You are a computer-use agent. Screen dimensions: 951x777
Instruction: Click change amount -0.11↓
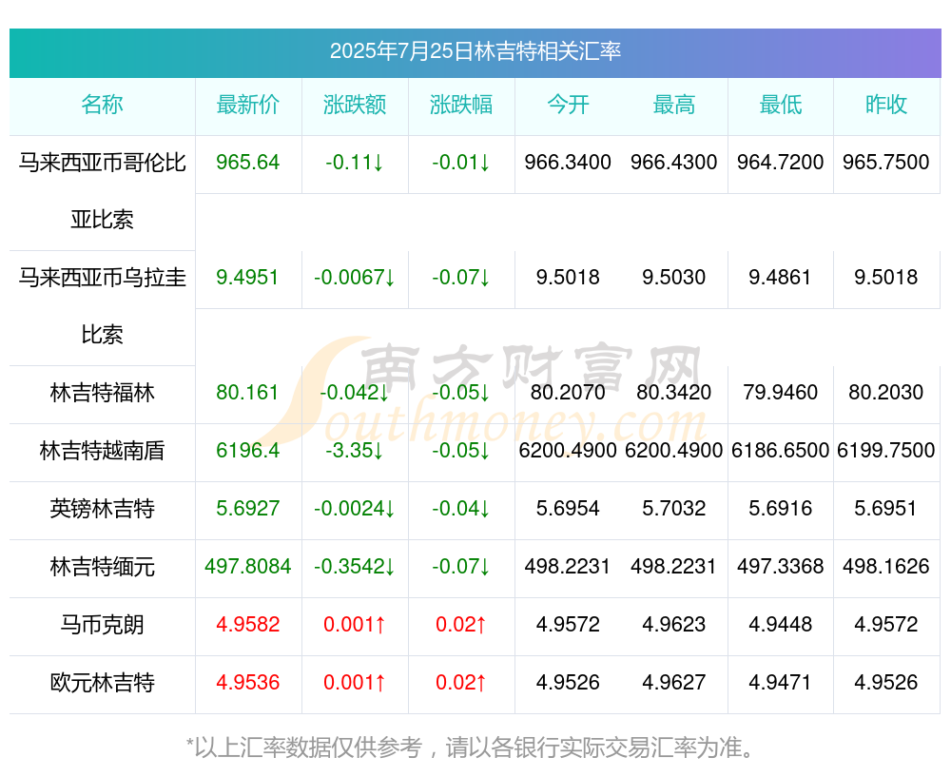tap(355, 163)
